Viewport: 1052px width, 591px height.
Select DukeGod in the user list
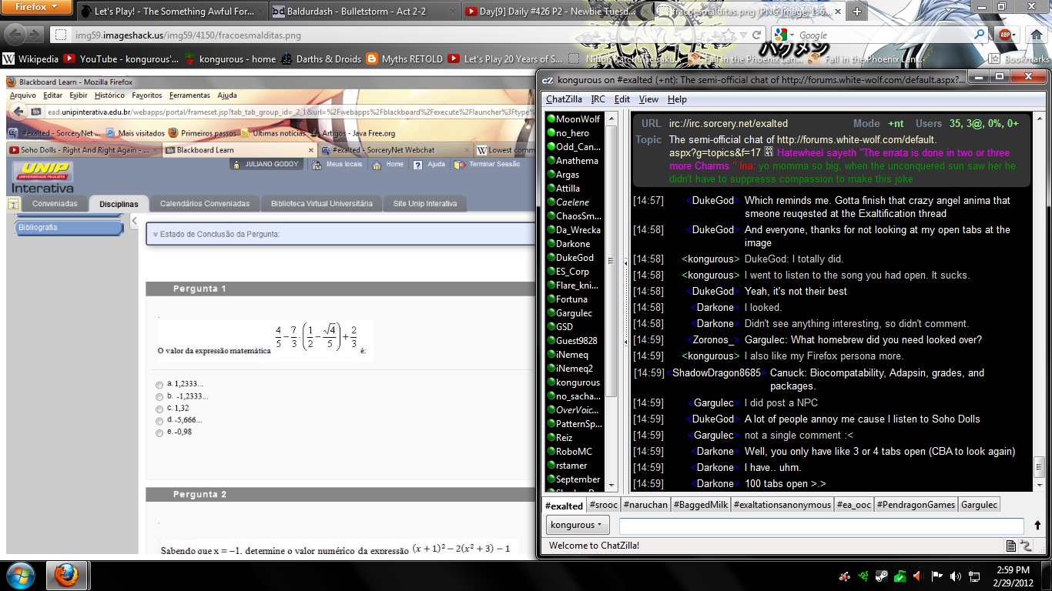pyautogui.click(x=575, y=258)
